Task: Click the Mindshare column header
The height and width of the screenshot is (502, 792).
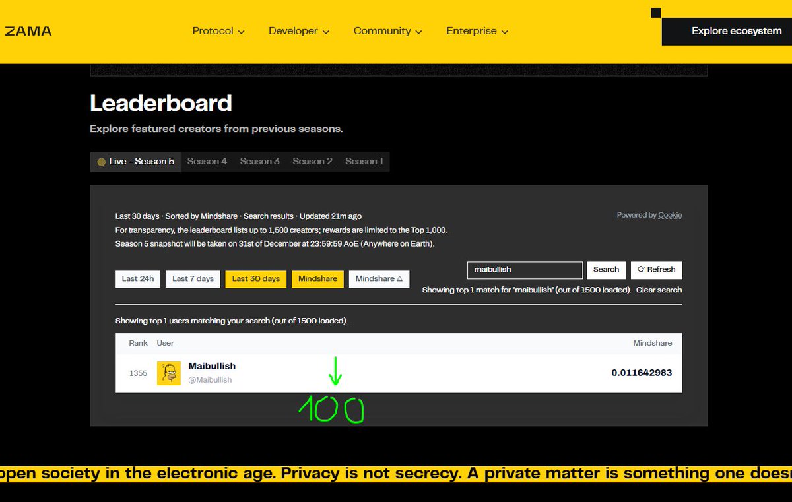Action: [652, 343]
